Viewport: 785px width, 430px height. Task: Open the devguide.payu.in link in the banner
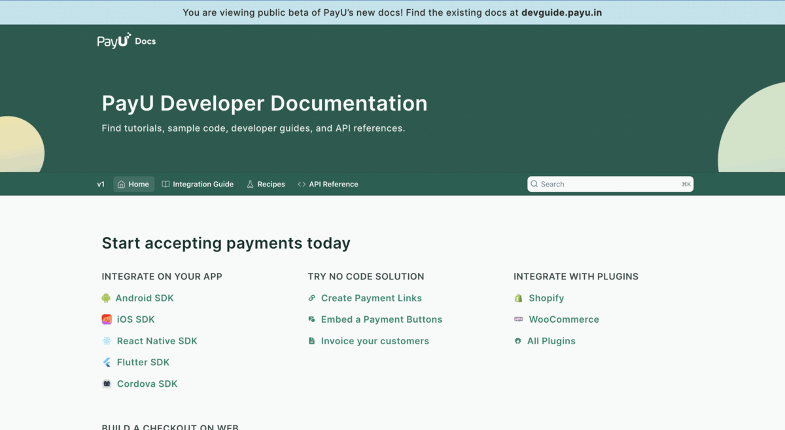point(562,12)
